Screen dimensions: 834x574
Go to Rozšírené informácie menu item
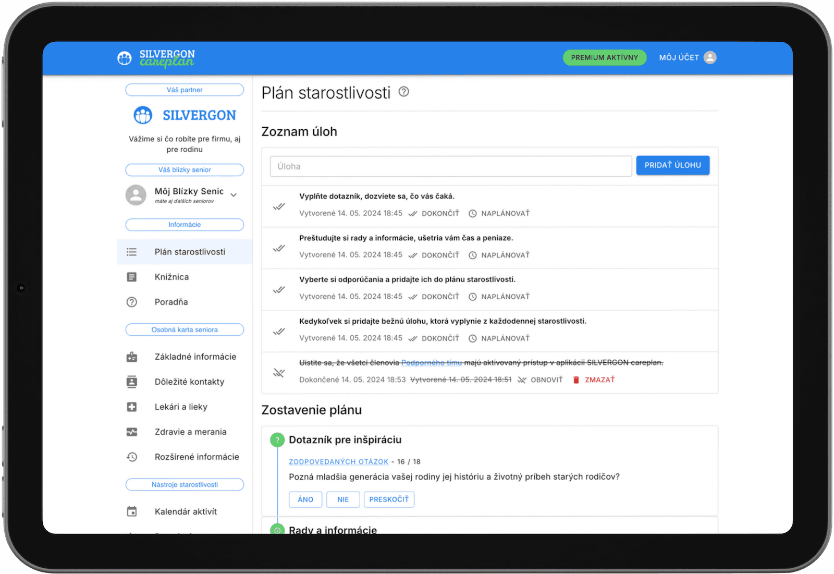tap(197, 457)
